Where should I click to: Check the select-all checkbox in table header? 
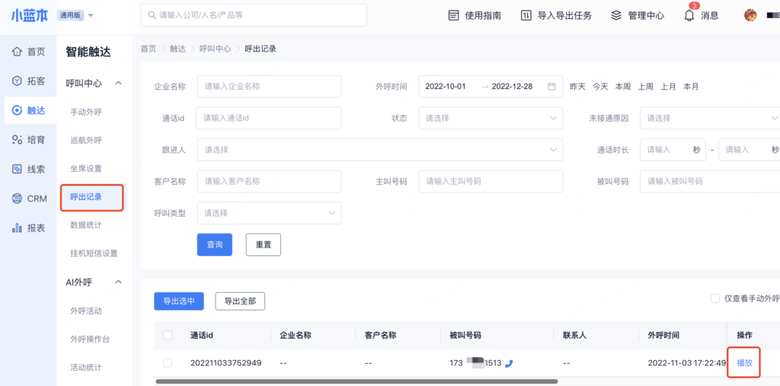click(168, 335)
